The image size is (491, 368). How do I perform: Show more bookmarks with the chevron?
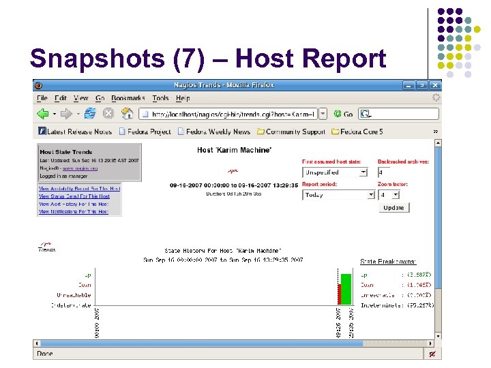[435, 132]
